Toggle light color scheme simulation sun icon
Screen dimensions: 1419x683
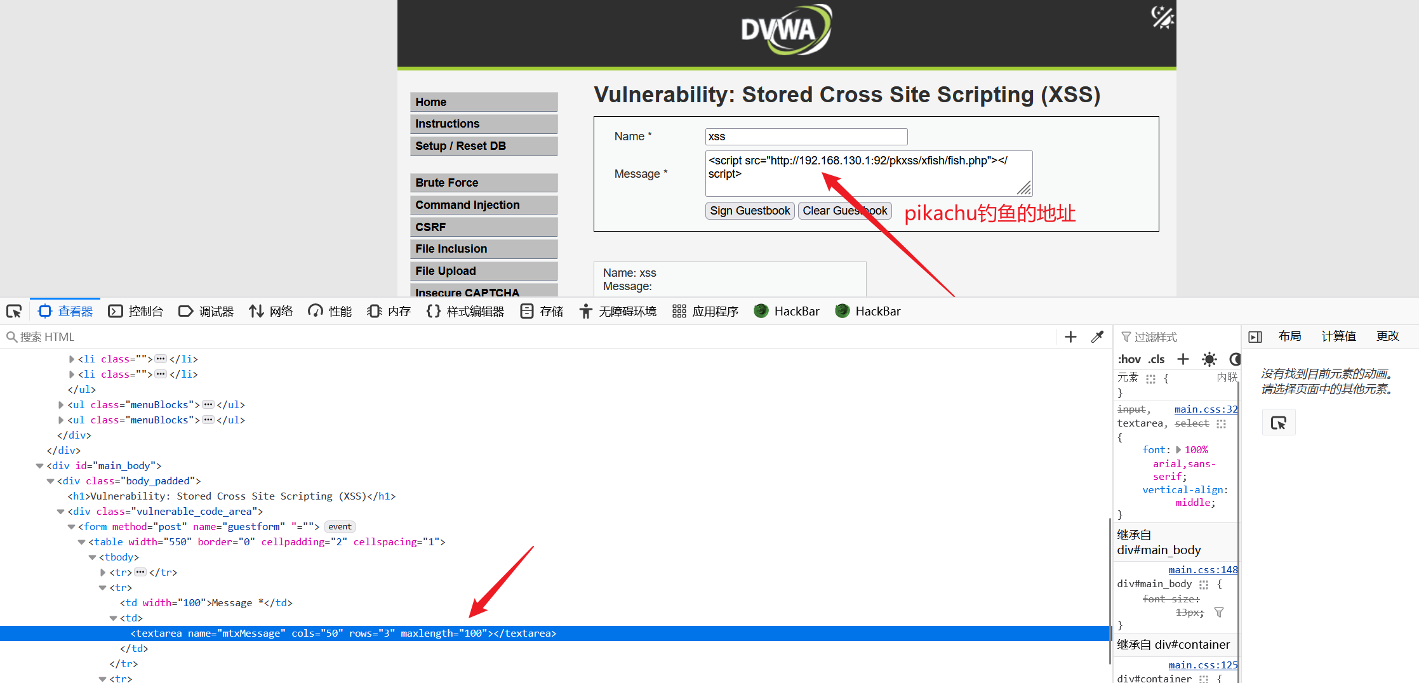1209,359
